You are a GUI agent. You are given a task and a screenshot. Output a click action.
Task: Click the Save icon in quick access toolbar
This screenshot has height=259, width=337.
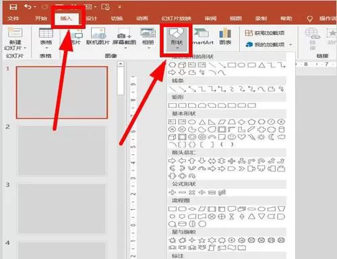[x=13, y=7]
